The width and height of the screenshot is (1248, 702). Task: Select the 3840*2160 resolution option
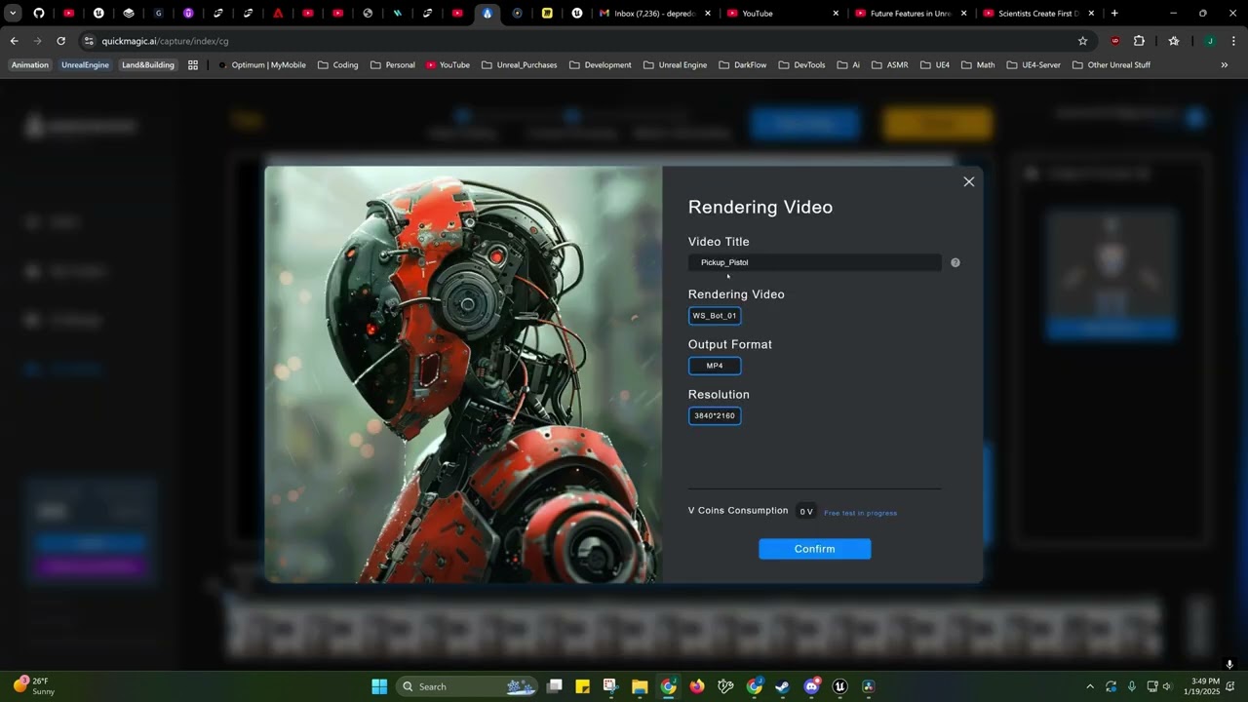(715, 415)
